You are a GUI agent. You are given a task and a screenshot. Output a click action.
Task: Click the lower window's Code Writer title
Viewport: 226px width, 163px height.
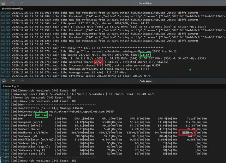[x=146, y=81]
